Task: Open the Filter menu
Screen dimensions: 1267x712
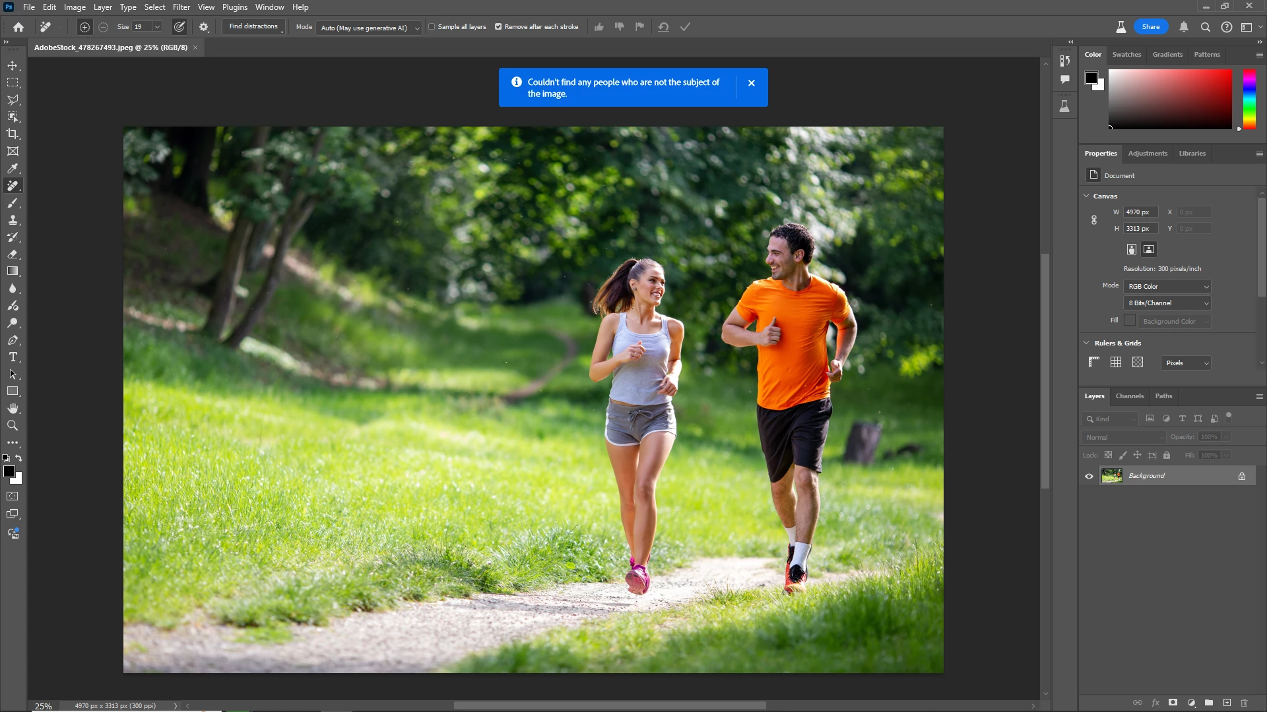Action: [x=181, y=7]
